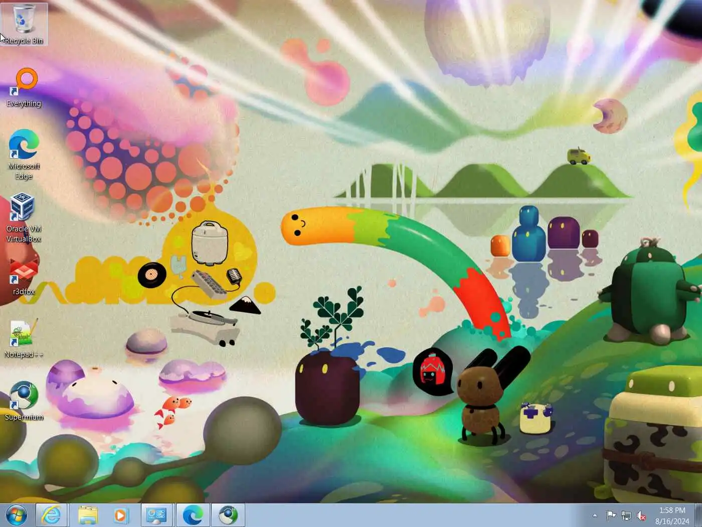
Task: Select the r3dfox desktop shortcut
Action: pyautogui.click(x=24, y=277)
